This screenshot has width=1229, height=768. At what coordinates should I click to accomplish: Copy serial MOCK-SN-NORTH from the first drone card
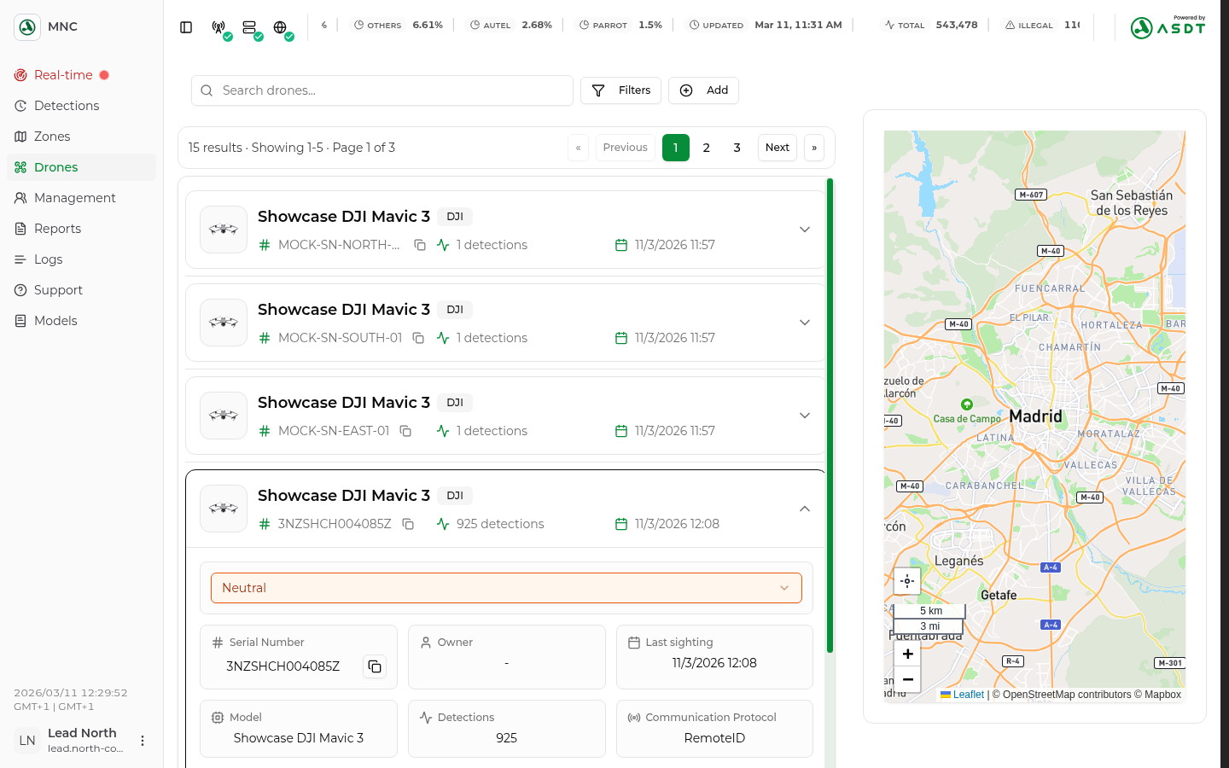420,245
